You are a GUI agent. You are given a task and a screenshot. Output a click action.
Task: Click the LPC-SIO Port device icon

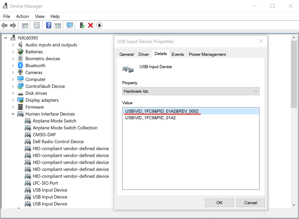tap(28, 183)
